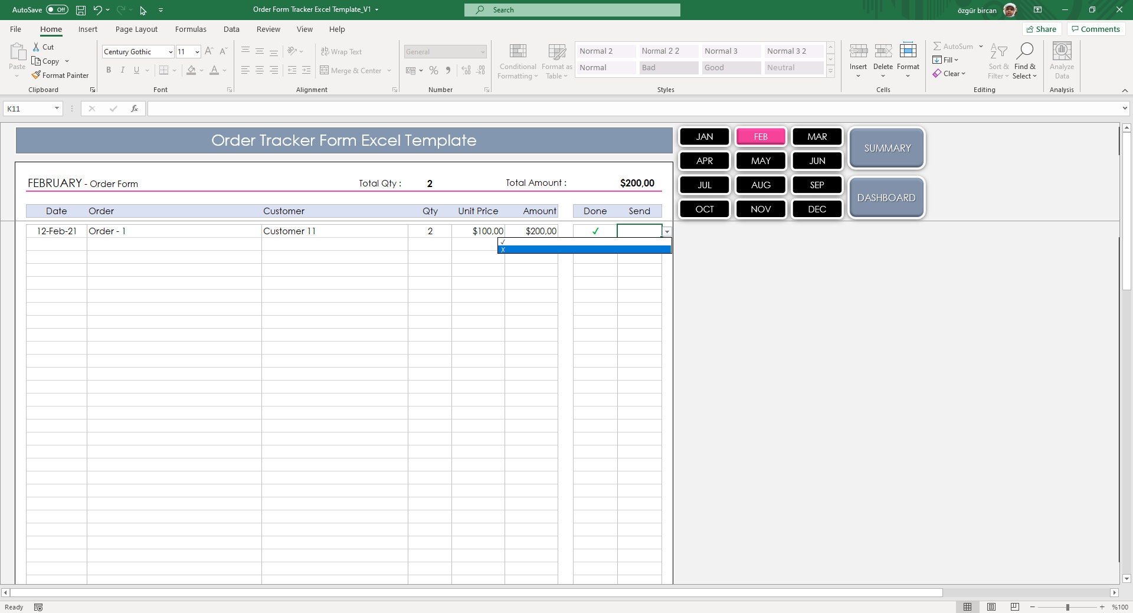Toggle italic formatting

pyautogui.click(x=123, y=70)
